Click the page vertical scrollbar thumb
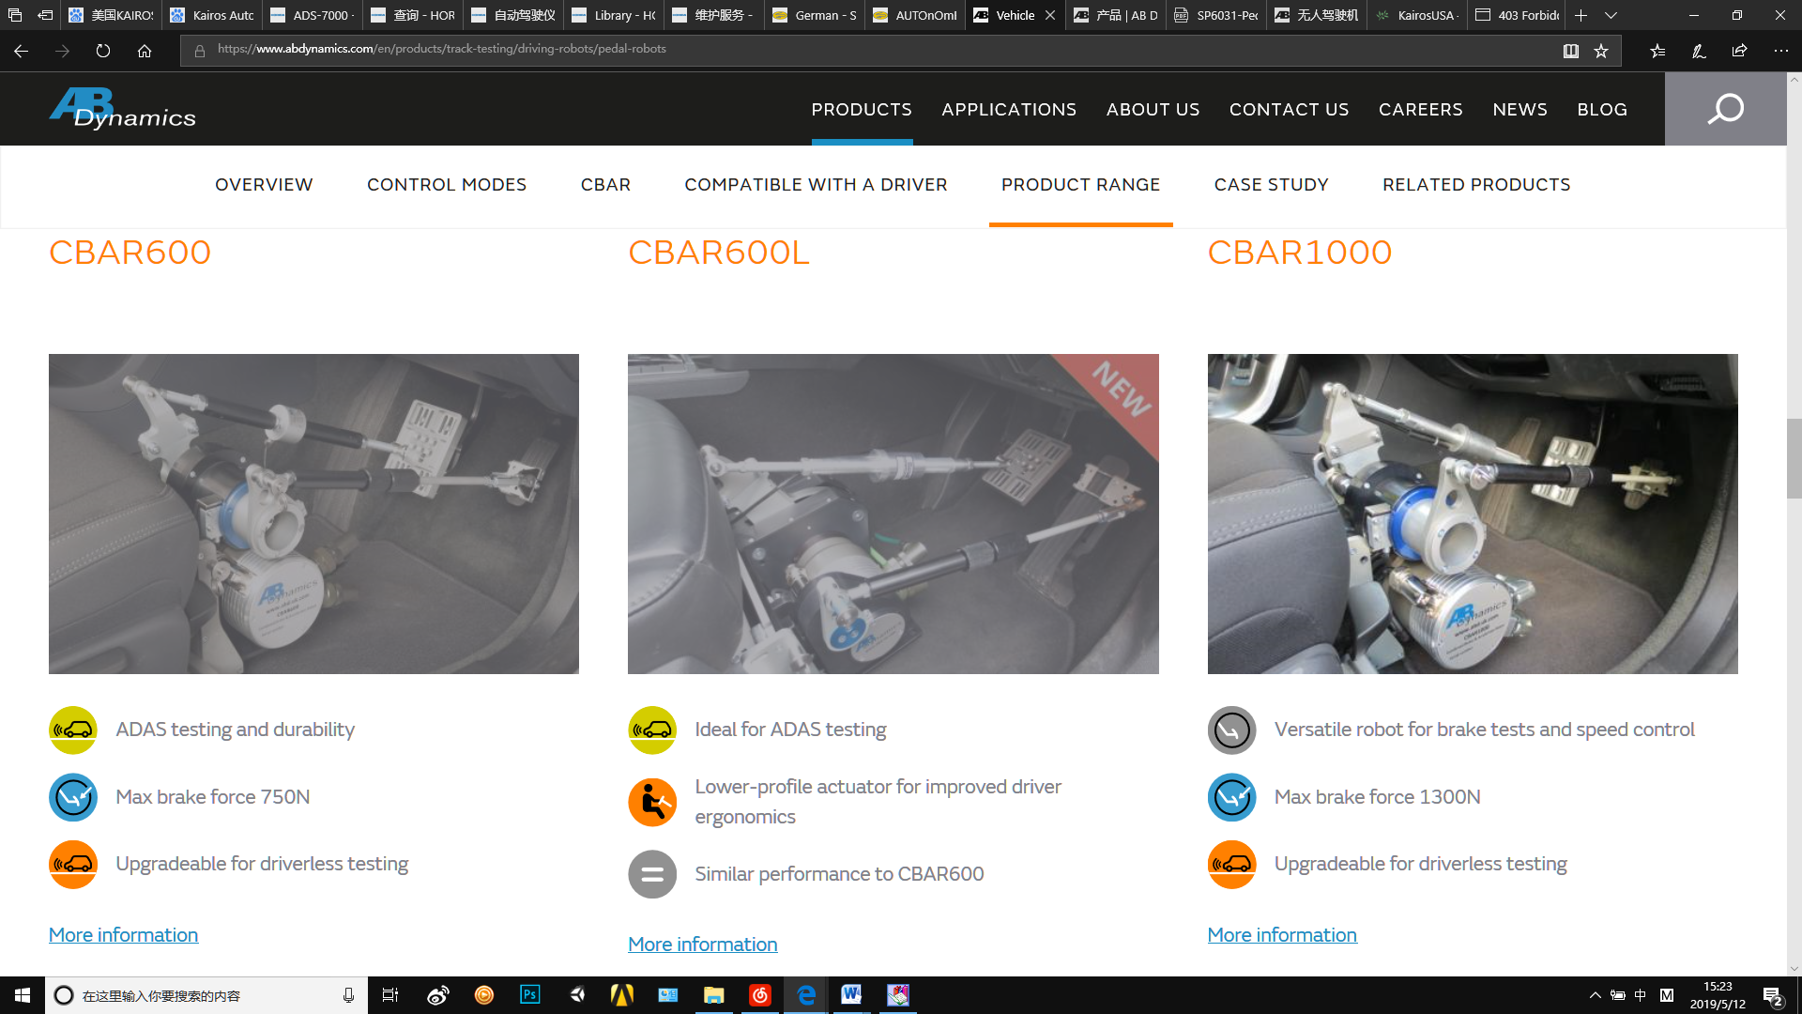This screenshot has height=1014, width=1802. point(1794,458)
